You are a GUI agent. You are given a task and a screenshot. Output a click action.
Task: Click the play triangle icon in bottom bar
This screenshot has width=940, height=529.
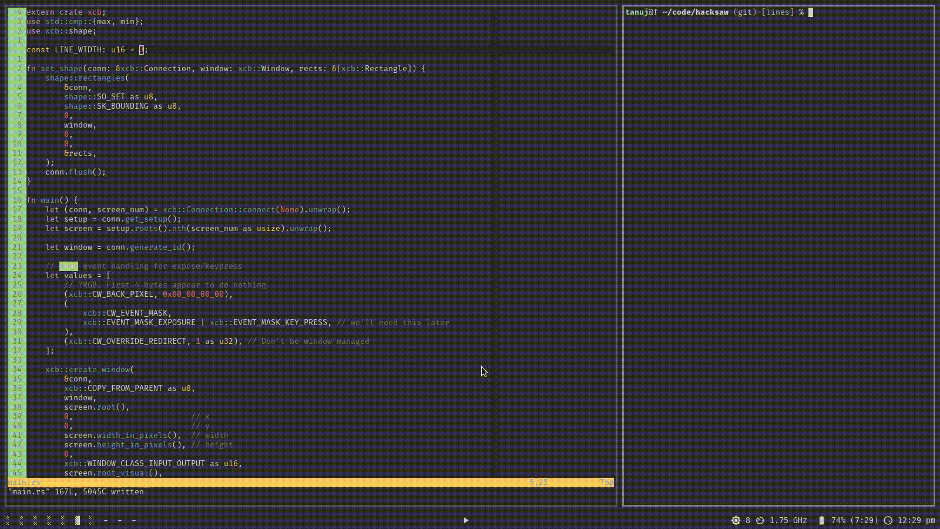(x=466, y=520)
